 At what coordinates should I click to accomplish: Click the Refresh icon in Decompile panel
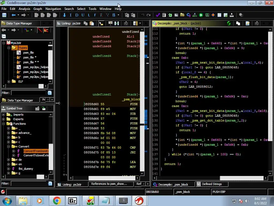(229, 23)
